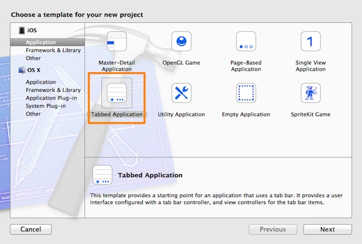
Task: Click the iOS section header in sidebar
Action: coord(31,30)
